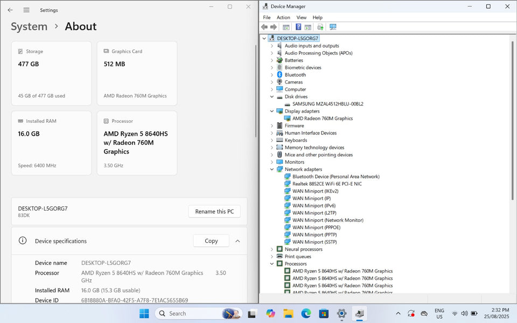This screenshot has width=517, height=323.
Task: Open the File menu in Device Manager
Action: tap(267, 17)
